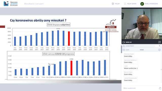The width and height of the screenshot is (162, 91).
Task: Click Jacek's webcam video
Action: coord(142,24)
